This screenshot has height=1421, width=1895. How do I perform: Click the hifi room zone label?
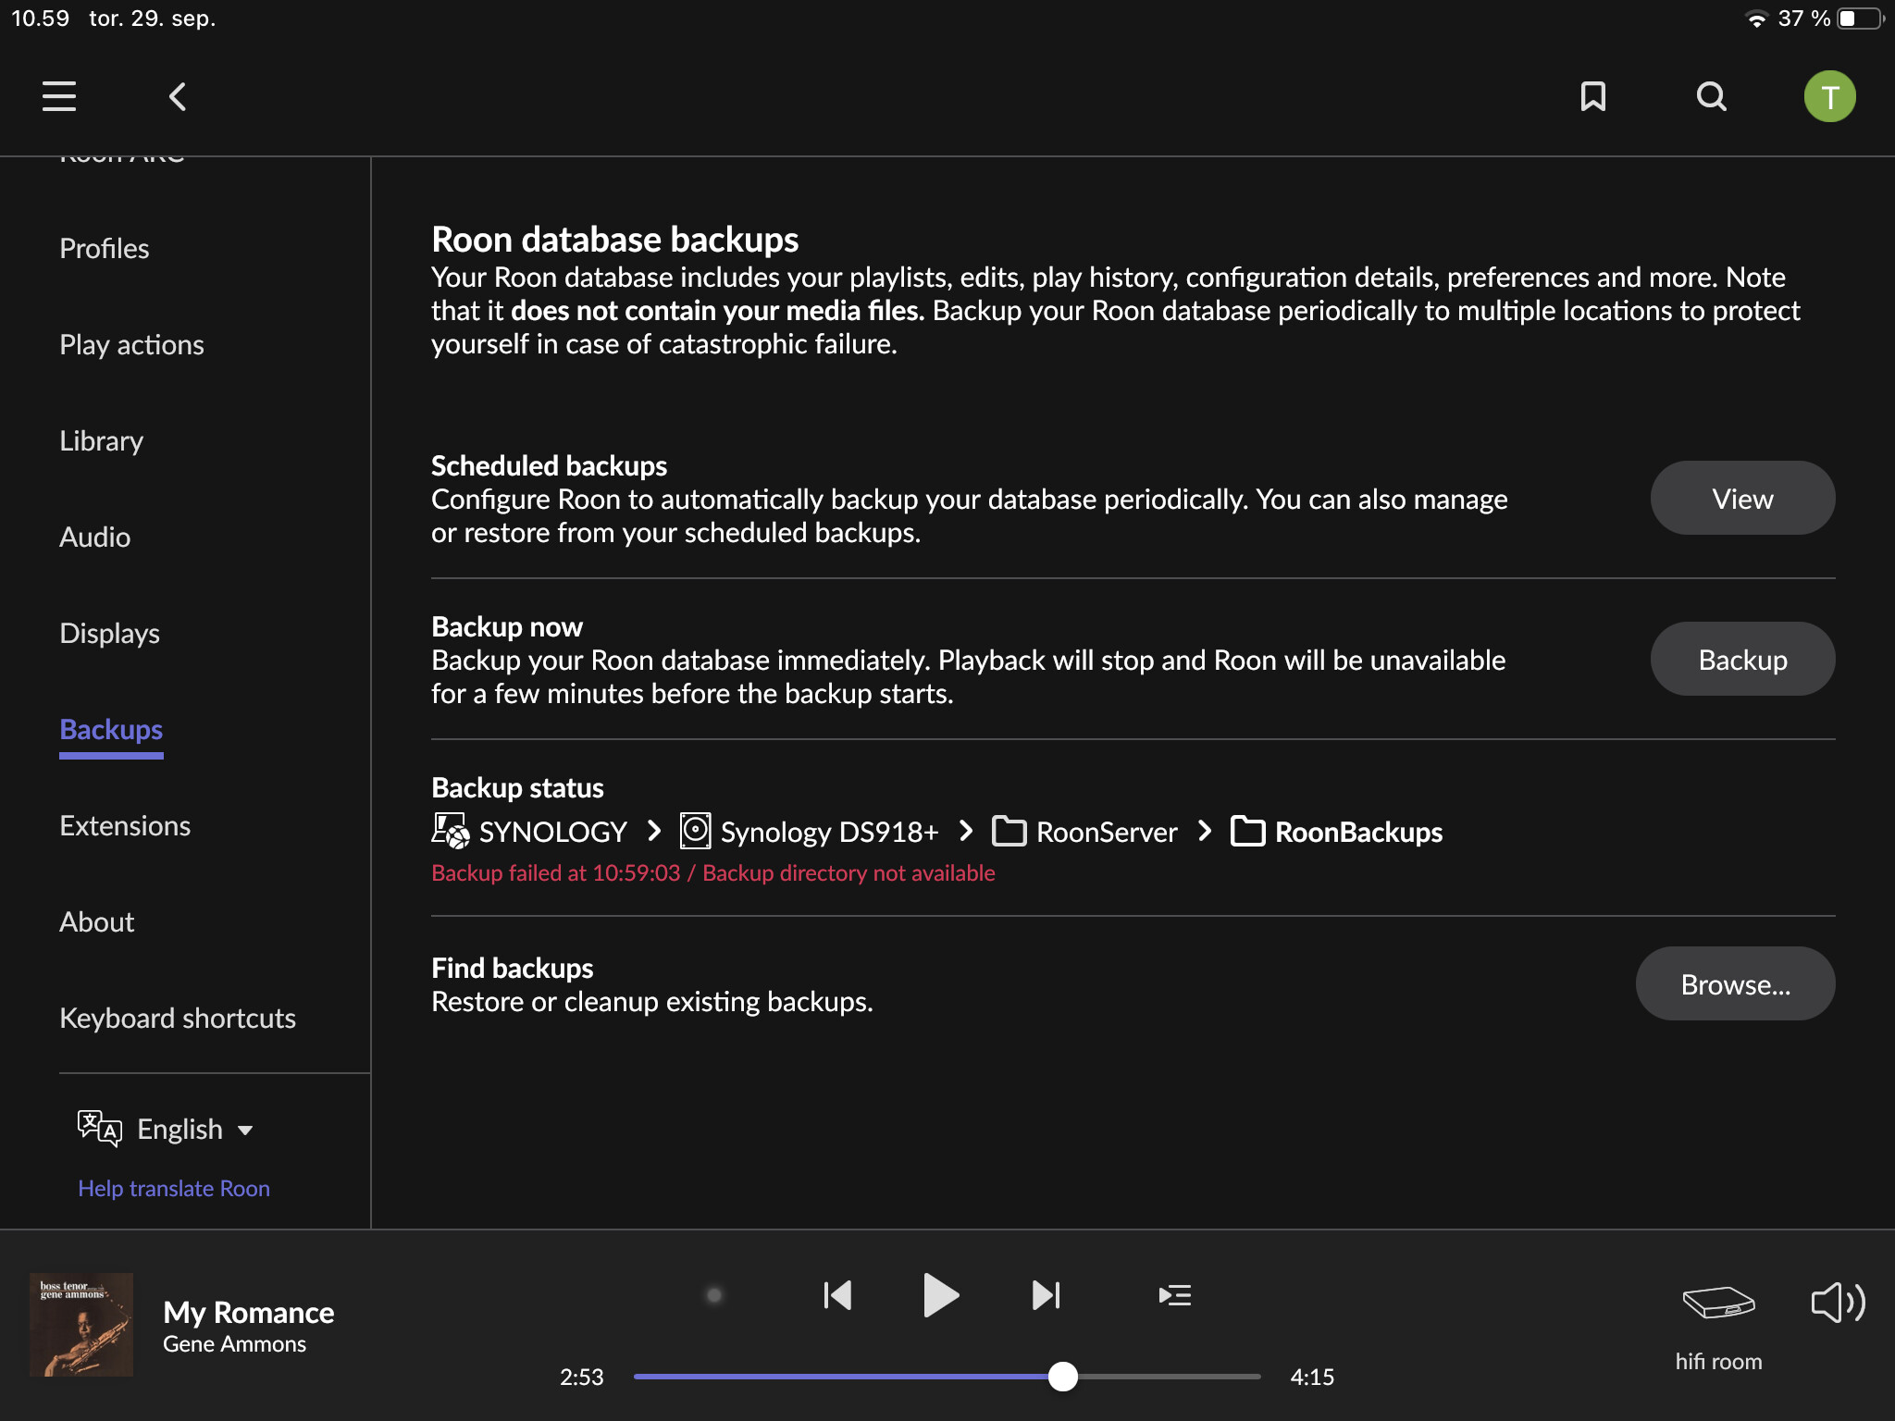coord(1718,1361)
